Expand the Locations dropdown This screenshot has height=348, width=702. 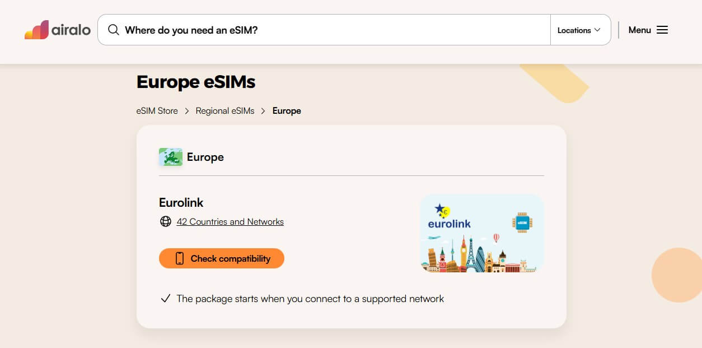coord(579,30)
